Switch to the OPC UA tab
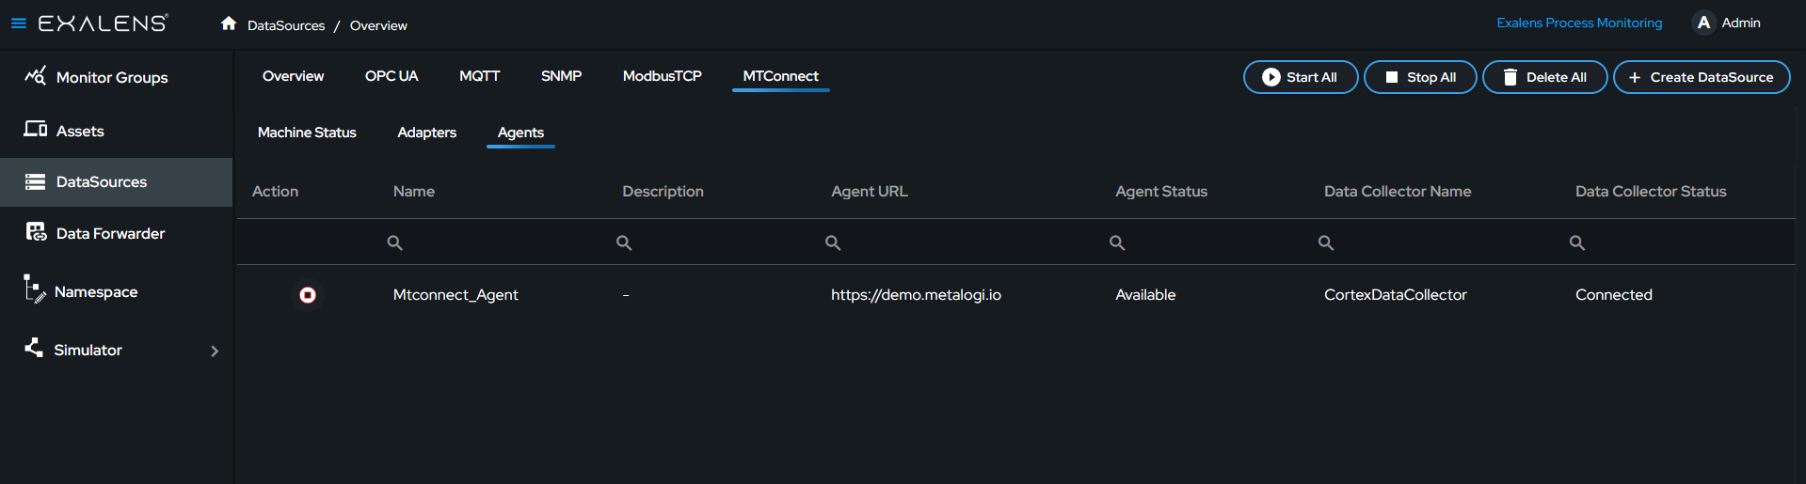Viewport: 1806px width, 484px height. 392,76
